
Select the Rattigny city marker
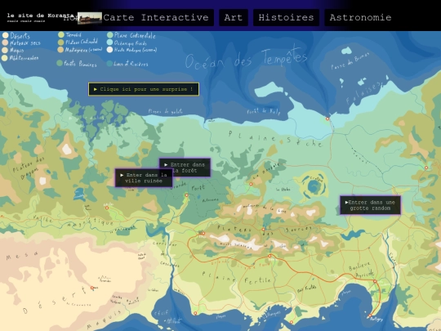pos(370,315)
